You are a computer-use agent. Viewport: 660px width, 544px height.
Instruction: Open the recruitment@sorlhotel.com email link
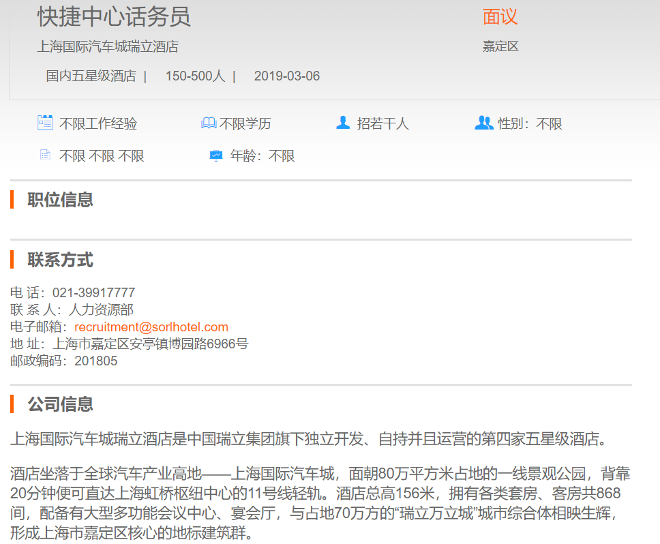click(151, 327)
